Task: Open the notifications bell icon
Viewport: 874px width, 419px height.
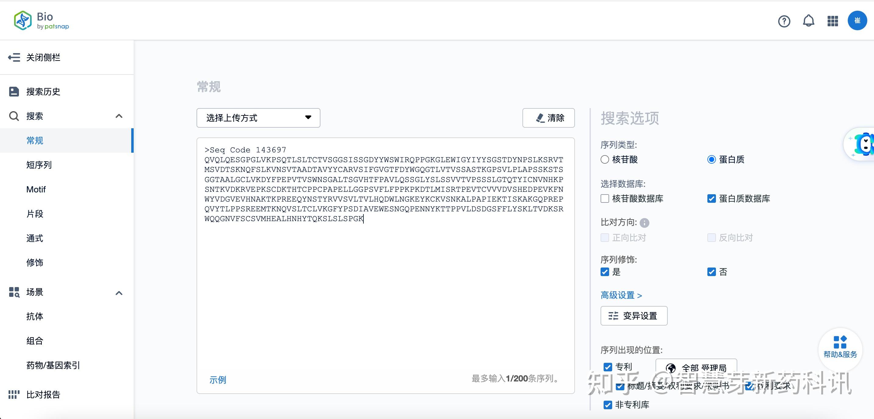Action: [809, 21]
